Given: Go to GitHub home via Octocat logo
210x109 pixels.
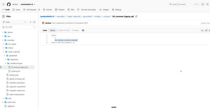Looking at the screenshot, I should [9, 4].
